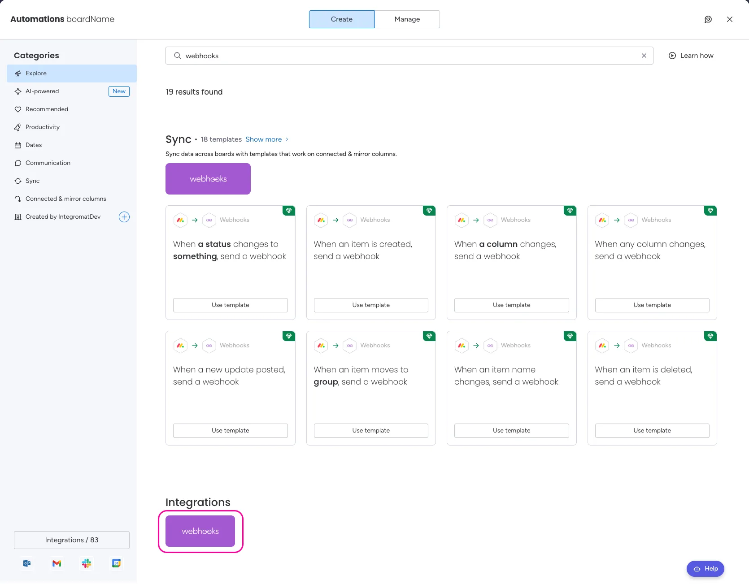Open the Google Calendar integration icon
Viewport: 749px width, 584px height.
116,563
